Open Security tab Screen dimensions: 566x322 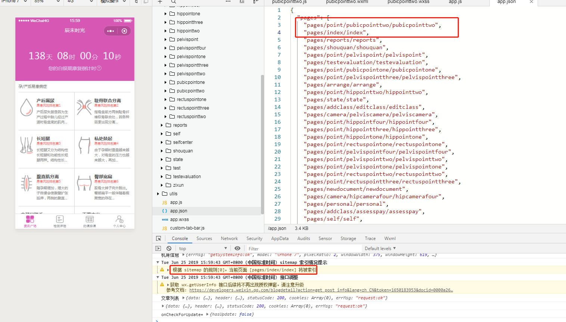pos(254,239)
